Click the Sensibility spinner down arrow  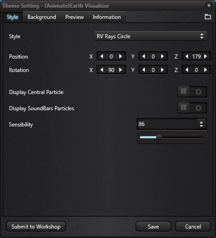(201, 126)
